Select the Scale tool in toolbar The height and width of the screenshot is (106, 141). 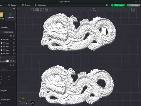coord(67,10)
